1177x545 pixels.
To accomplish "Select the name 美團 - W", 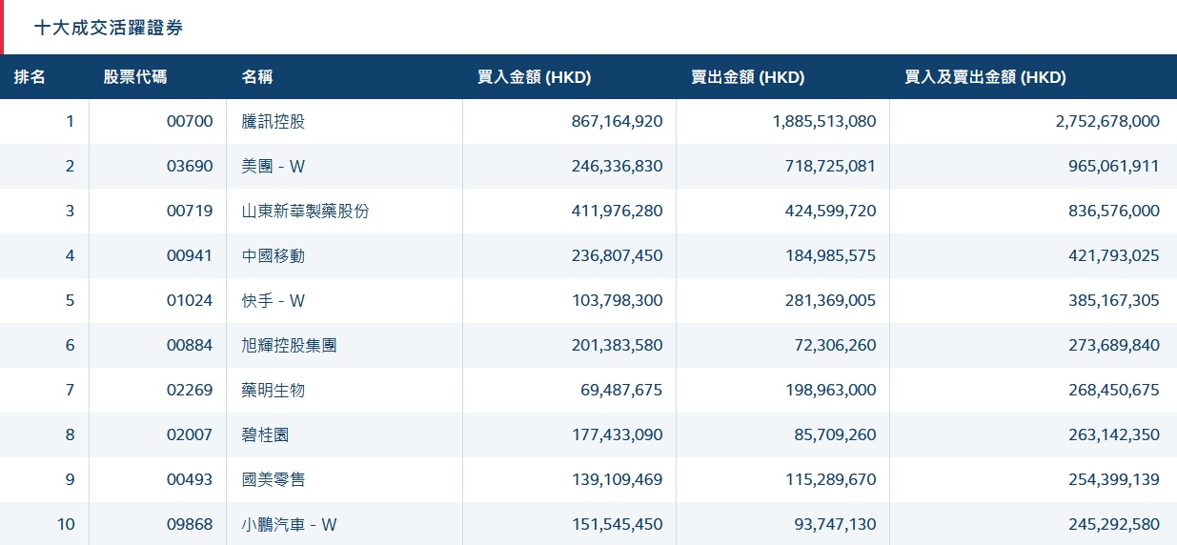I will coord(274,166).
